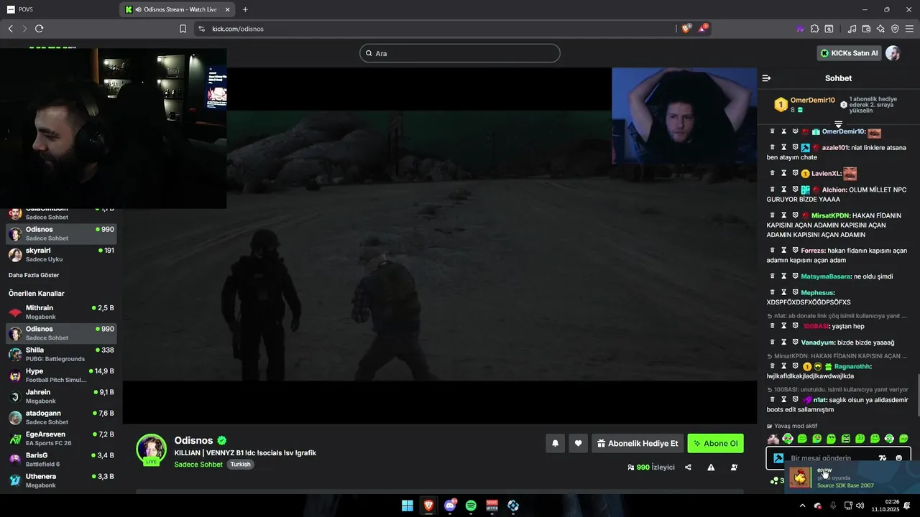Share the stream via the share icon
Image resolution: width=920 pixels, height=517 pixels.
(x=688, y=467)
